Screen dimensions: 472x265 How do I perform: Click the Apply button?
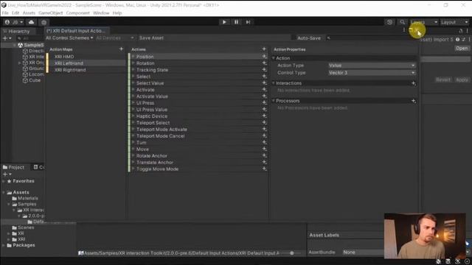pyautogui.click(x=462, y=79)
